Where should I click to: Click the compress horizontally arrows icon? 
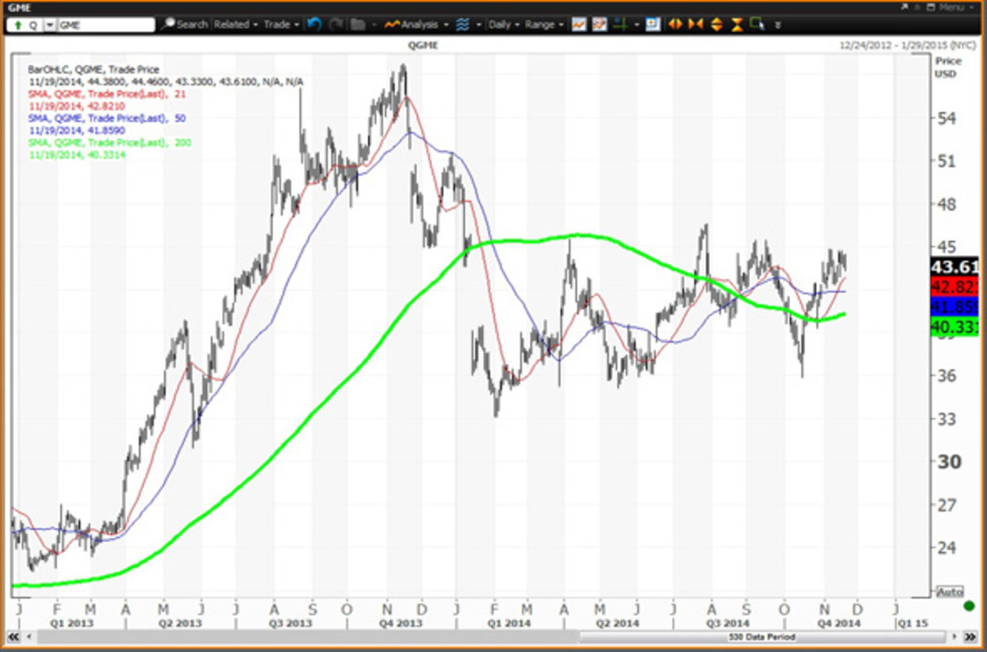coord(696,25)
